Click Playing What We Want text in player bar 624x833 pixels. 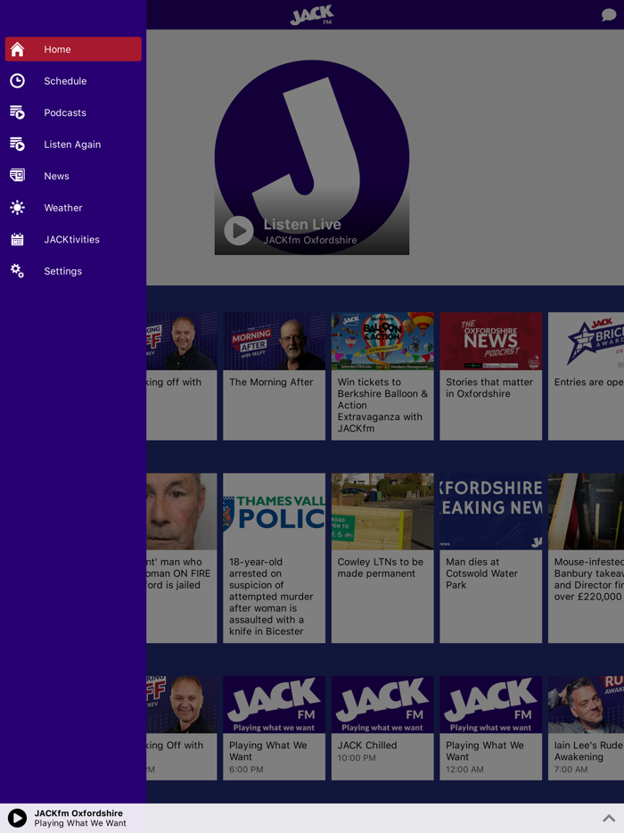[80, 823]
